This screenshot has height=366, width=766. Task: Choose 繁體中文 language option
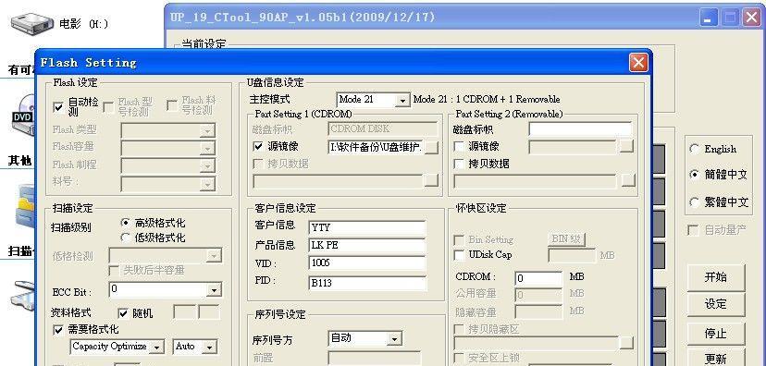[694, 201]
